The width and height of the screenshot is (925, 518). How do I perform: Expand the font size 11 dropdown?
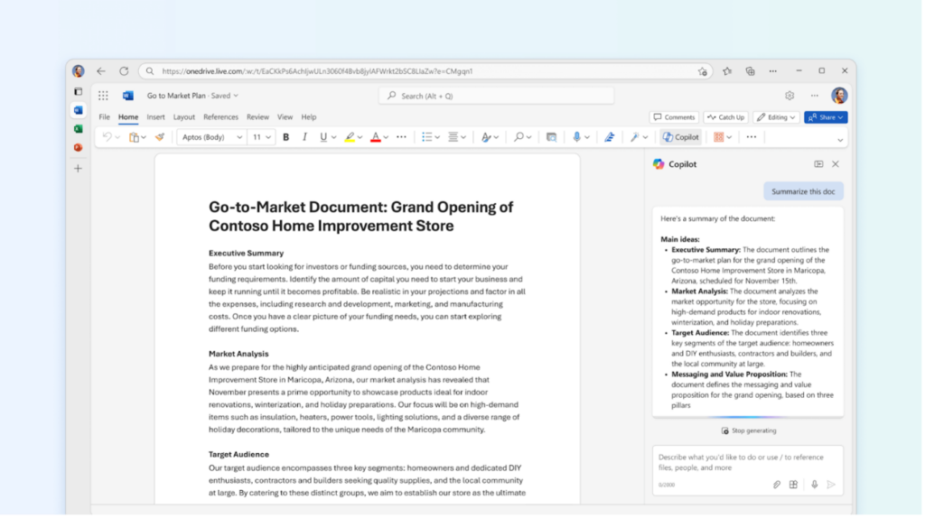(x=262, y=137)
